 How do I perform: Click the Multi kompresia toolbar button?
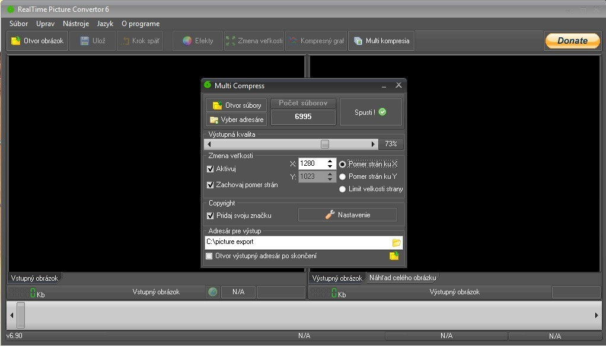tap(381, 41)
